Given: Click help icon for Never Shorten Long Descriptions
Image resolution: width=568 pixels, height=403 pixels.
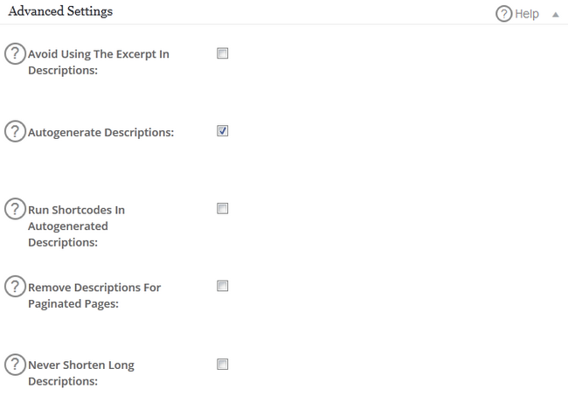Looking at the screenshot, I should coord(15,365).
